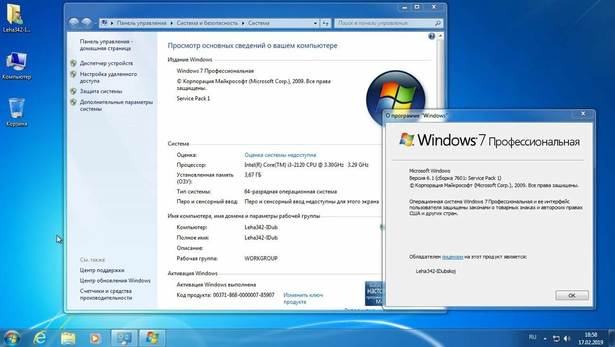
Task: Open recent pages dropdown by the navigation arrows
Action: [95, 23]
